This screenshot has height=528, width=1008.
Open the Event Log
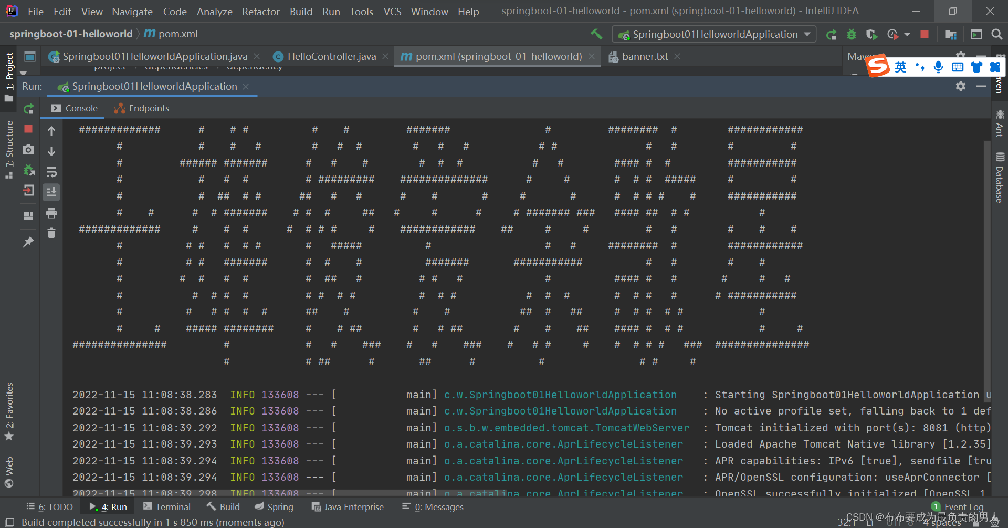[958, 507]
